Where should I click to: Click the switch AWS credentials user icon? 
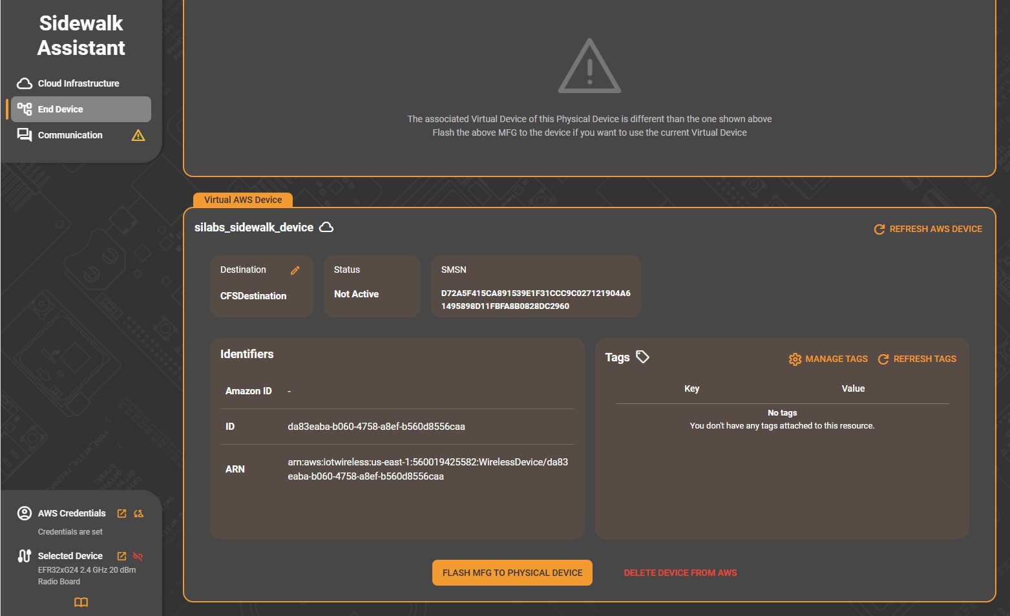pyautogui.click(x=138, y=513)
